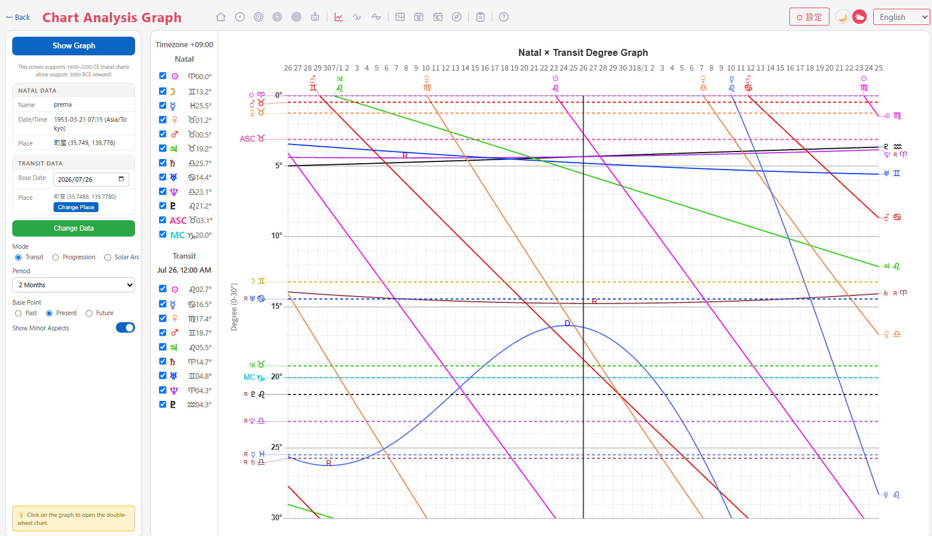Open the wave graph icon
932x536 pixels.
pos(357,17)
